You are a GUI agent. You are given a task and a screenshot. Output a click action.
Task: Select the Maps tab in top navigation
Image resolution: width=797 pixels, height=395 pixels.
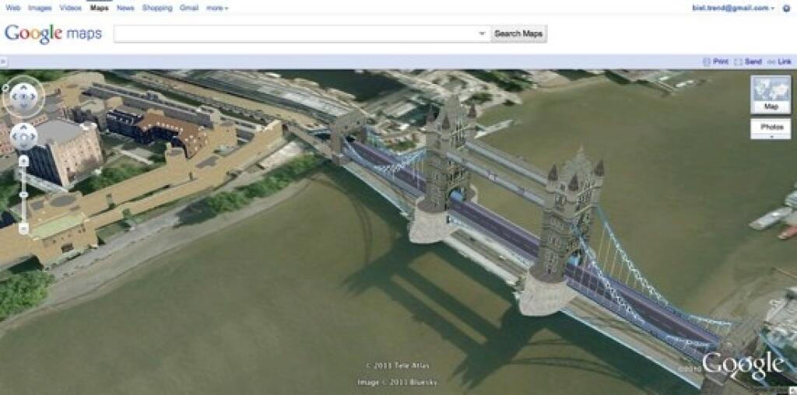[x=99, y=8]
